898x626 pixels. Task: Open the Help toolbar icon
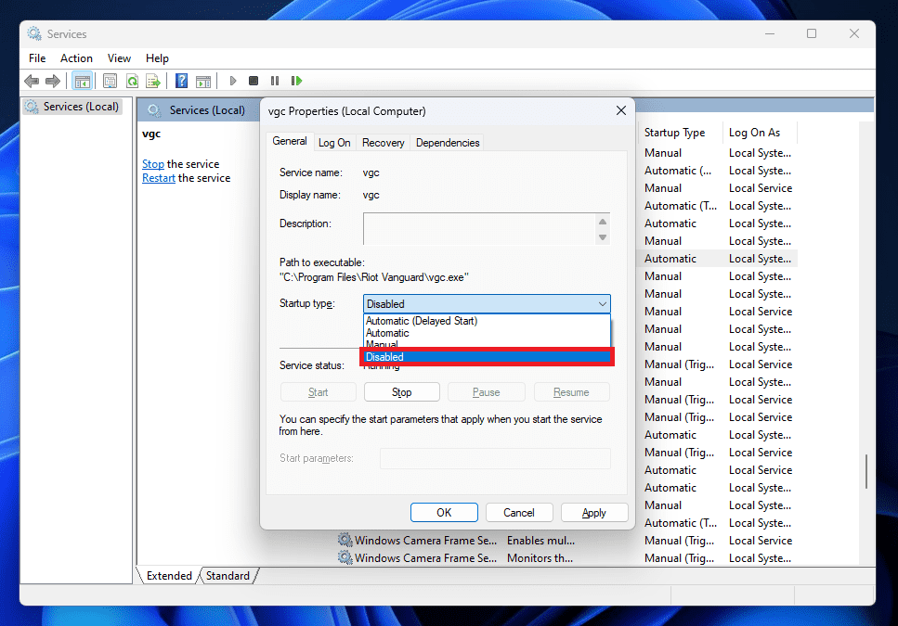[x=181, y=82]
